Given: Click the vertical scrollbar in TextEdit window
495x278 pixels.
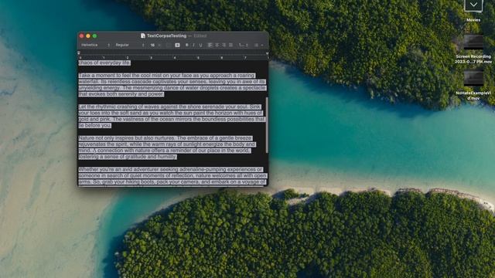Looking at the screenshot, I should pos(267,125).
